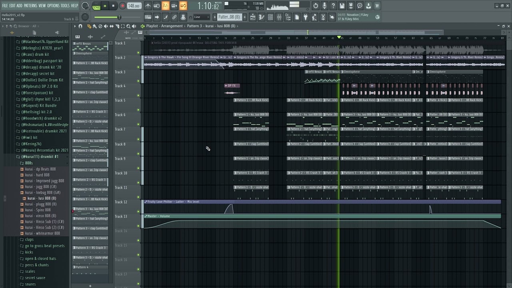Toggle overdub blend recording icon

pyautogui.click(x=174, y=6)
